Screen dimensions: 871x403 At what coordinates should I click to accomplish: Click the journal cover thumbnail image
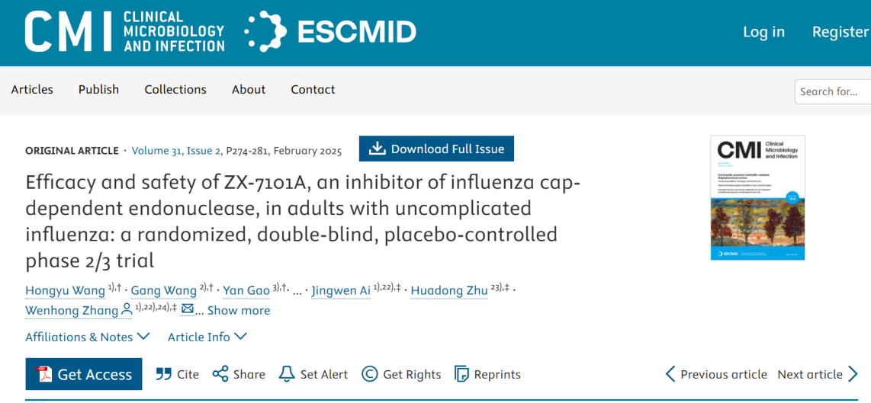[757, 198]
